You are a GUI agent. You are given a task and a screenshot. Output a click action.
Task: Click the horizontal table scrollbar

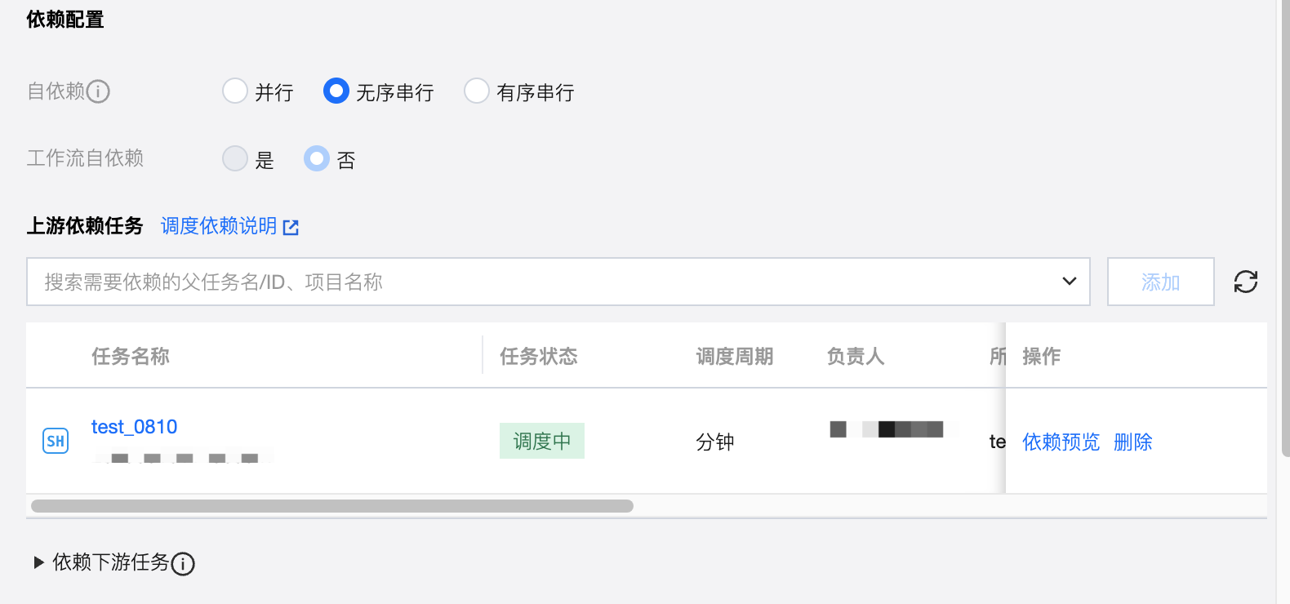331,506
